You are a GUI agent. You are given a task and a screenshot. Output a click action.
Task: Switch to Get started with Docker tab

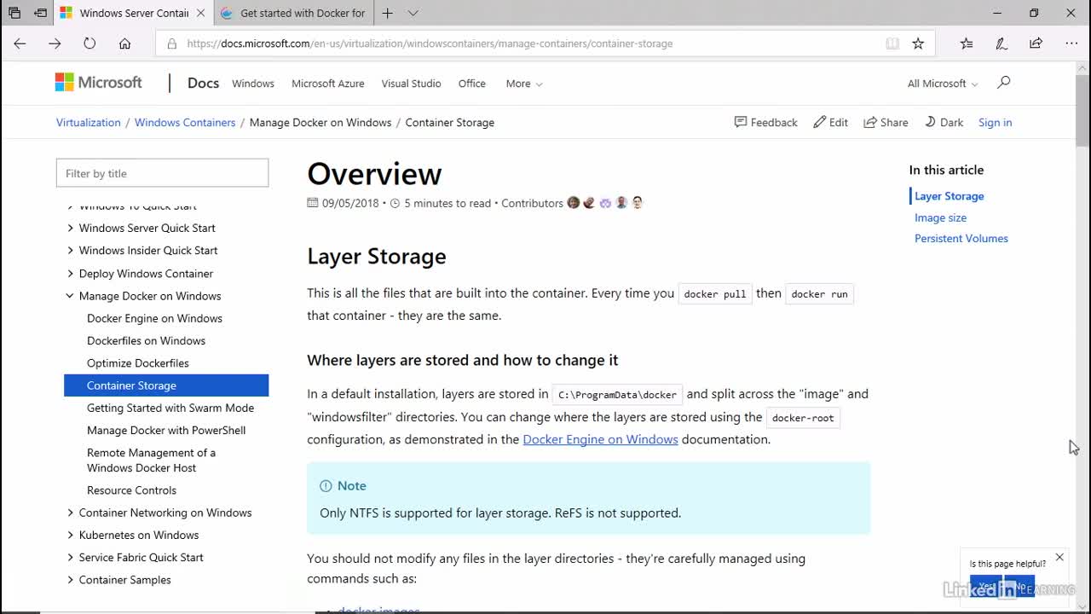[292, 13]
